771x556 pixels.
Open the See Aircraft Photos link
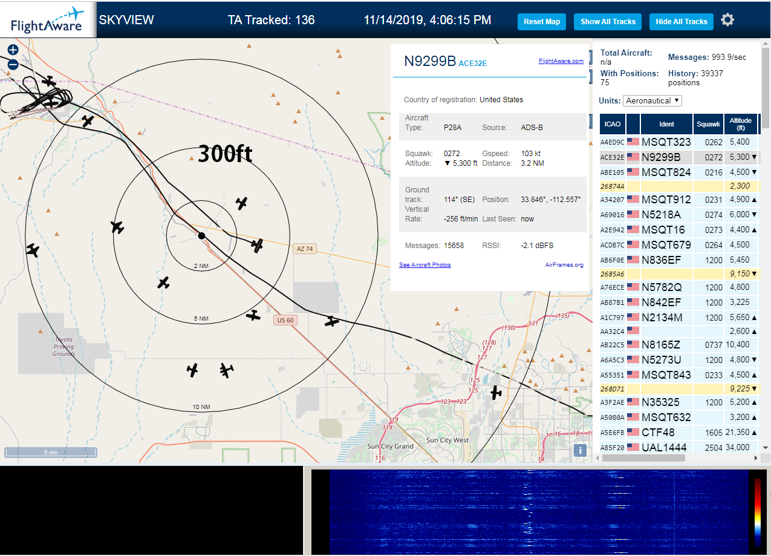point(425,265)
